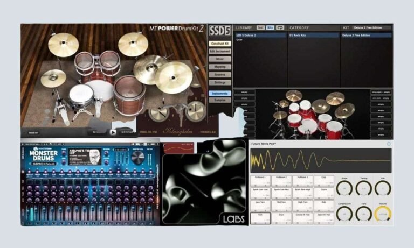Open the SSD5 Grooves page
Screen dimensions: 414x248
(x=220, y=75)
